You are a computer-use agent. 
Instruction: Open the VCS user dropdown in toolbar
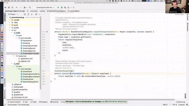pyautogui.click(x=25, y=7)
